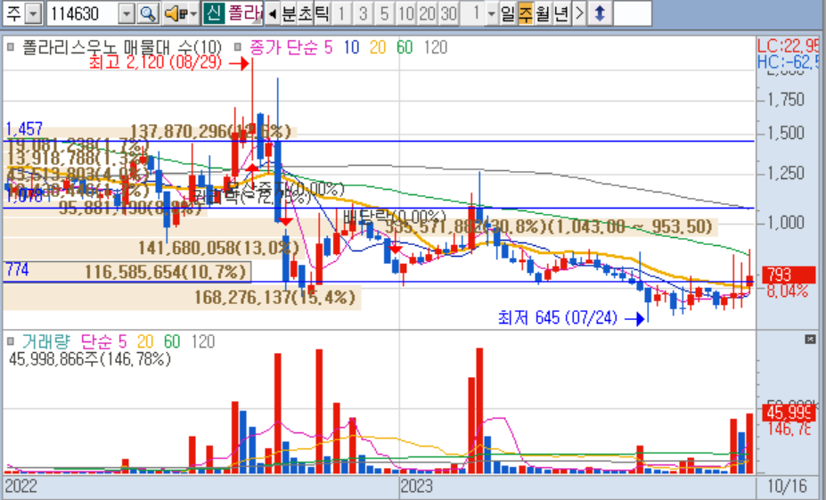This screenshot has width=826, height=500.
Task: Select interval button 3
Action: click(363, 13)
